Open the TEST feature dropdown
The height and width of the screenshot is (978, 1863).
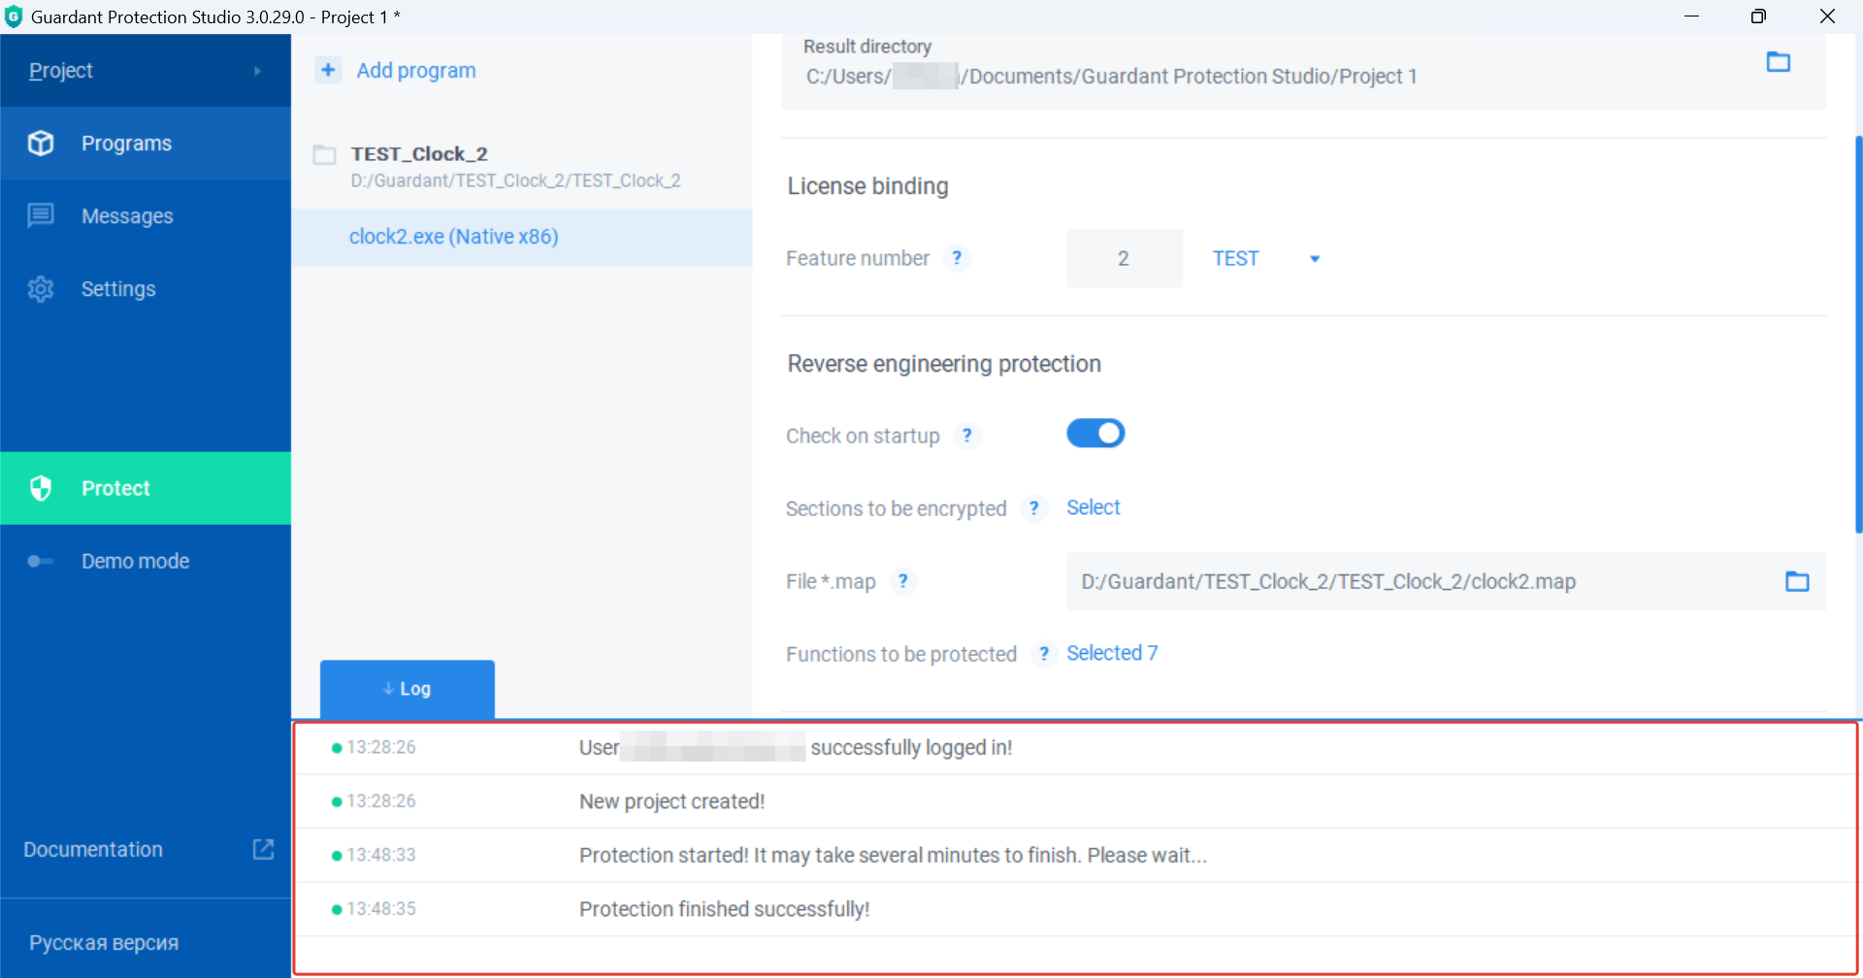[1314, 259]
